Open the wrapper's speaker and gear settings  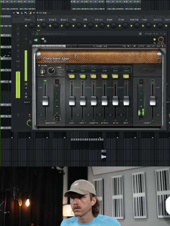coord(44,40)
